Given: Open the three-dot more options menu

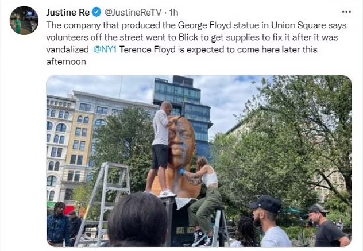Looking at the screenshot, I should pos(346,12).
